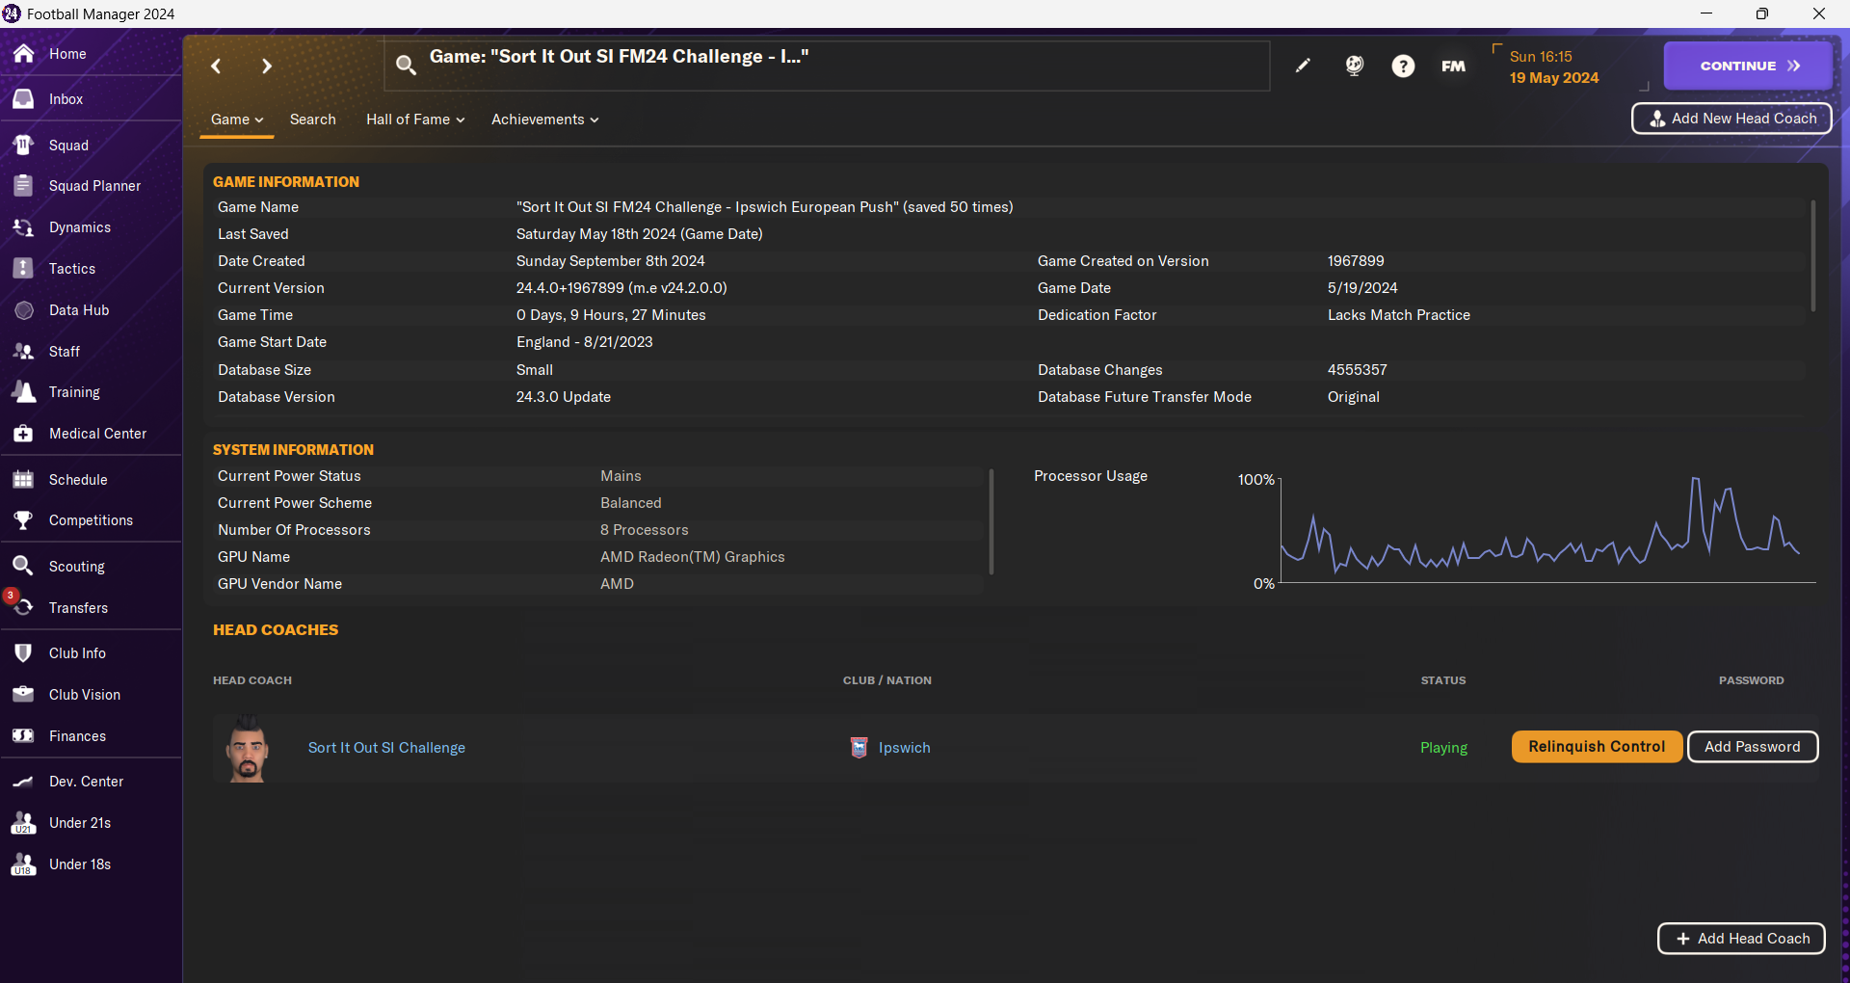Click the pencil edit icon
This screenshot has width=1850, height=983.
pos(1303,66)
